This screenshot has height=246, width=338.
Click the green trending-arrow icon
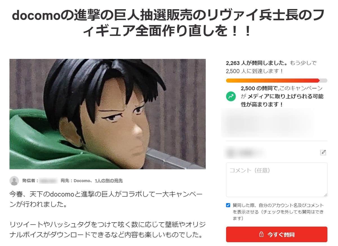231,96
